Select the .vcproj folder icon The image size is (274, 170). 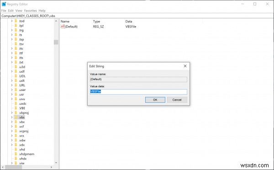tap(16, 131)
